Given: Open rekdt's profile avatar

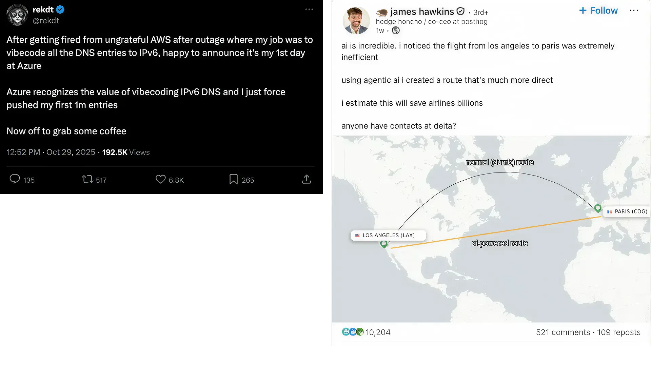Looking at the screenshot, I should pyautogui.click(x=17, y=15).
